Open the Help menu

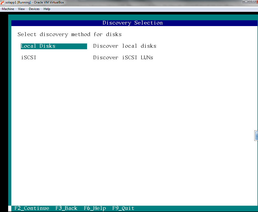click(47, 9)
